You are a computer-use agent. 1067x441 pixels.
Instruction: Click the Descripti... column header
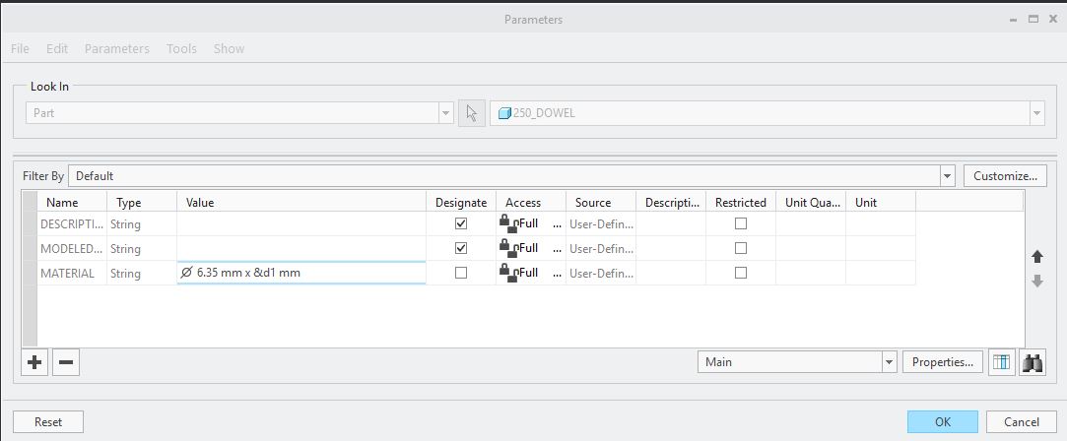(671, 202)
